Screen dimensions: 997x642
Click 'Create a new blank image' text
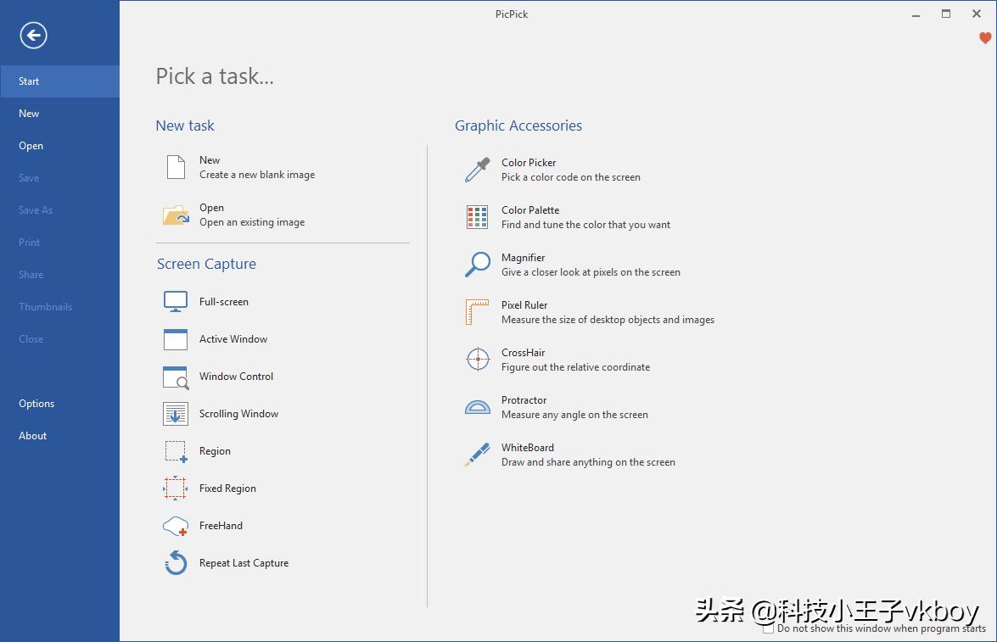click(x=257, y=175)
